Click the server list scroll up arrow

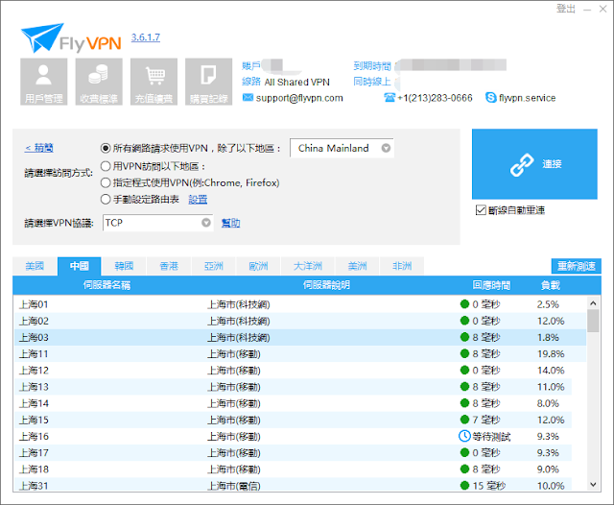593,303
